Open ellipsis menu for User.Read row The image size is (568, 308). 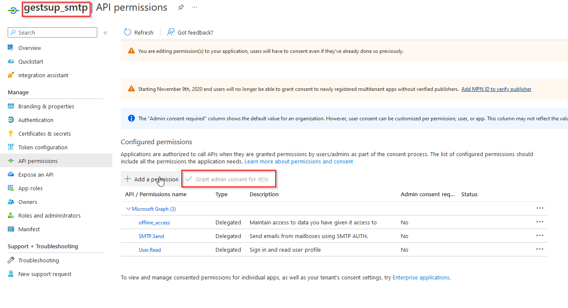coord(540,249)
